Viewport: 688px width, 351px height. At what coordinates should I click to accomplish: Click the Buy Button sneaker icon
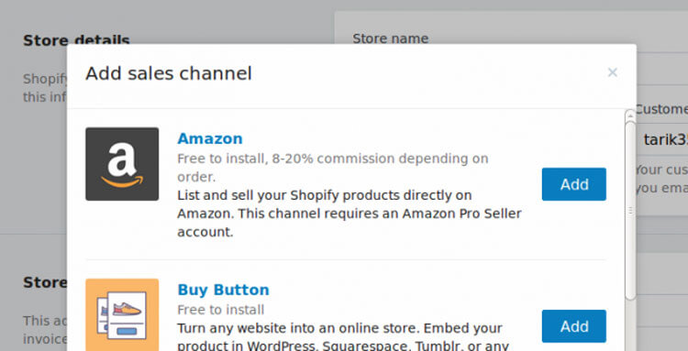pyautogui.click(x=122, y=314)
